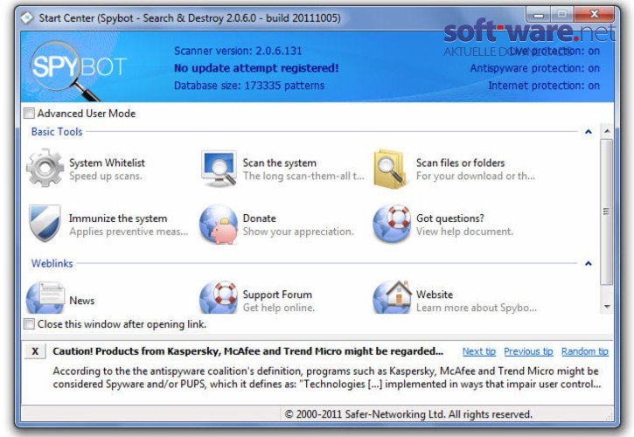This screenshot has height=437, width=634.
Task: Click the System Whitelist label
Action: (107, 163)
